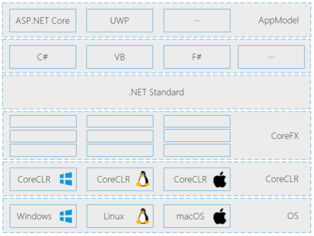
Task: Click the Windows logo beside Windows OS
Action: [66, 216]
